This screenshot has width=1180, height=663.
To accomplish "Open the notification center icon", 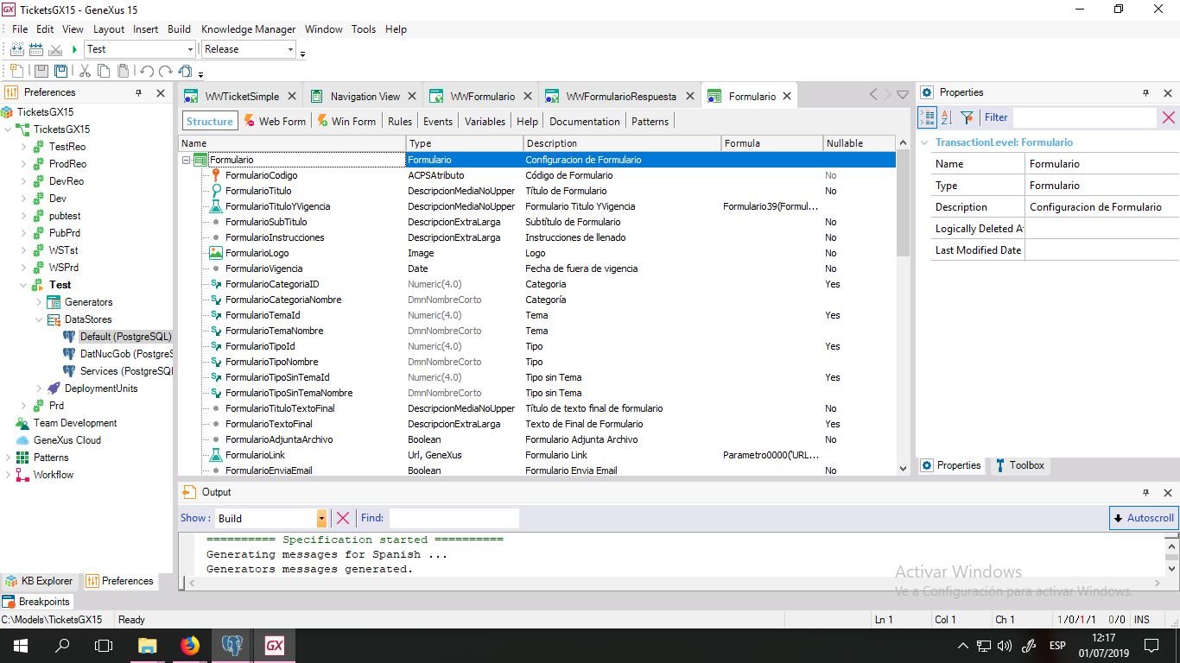I will tap(1151, 645).
